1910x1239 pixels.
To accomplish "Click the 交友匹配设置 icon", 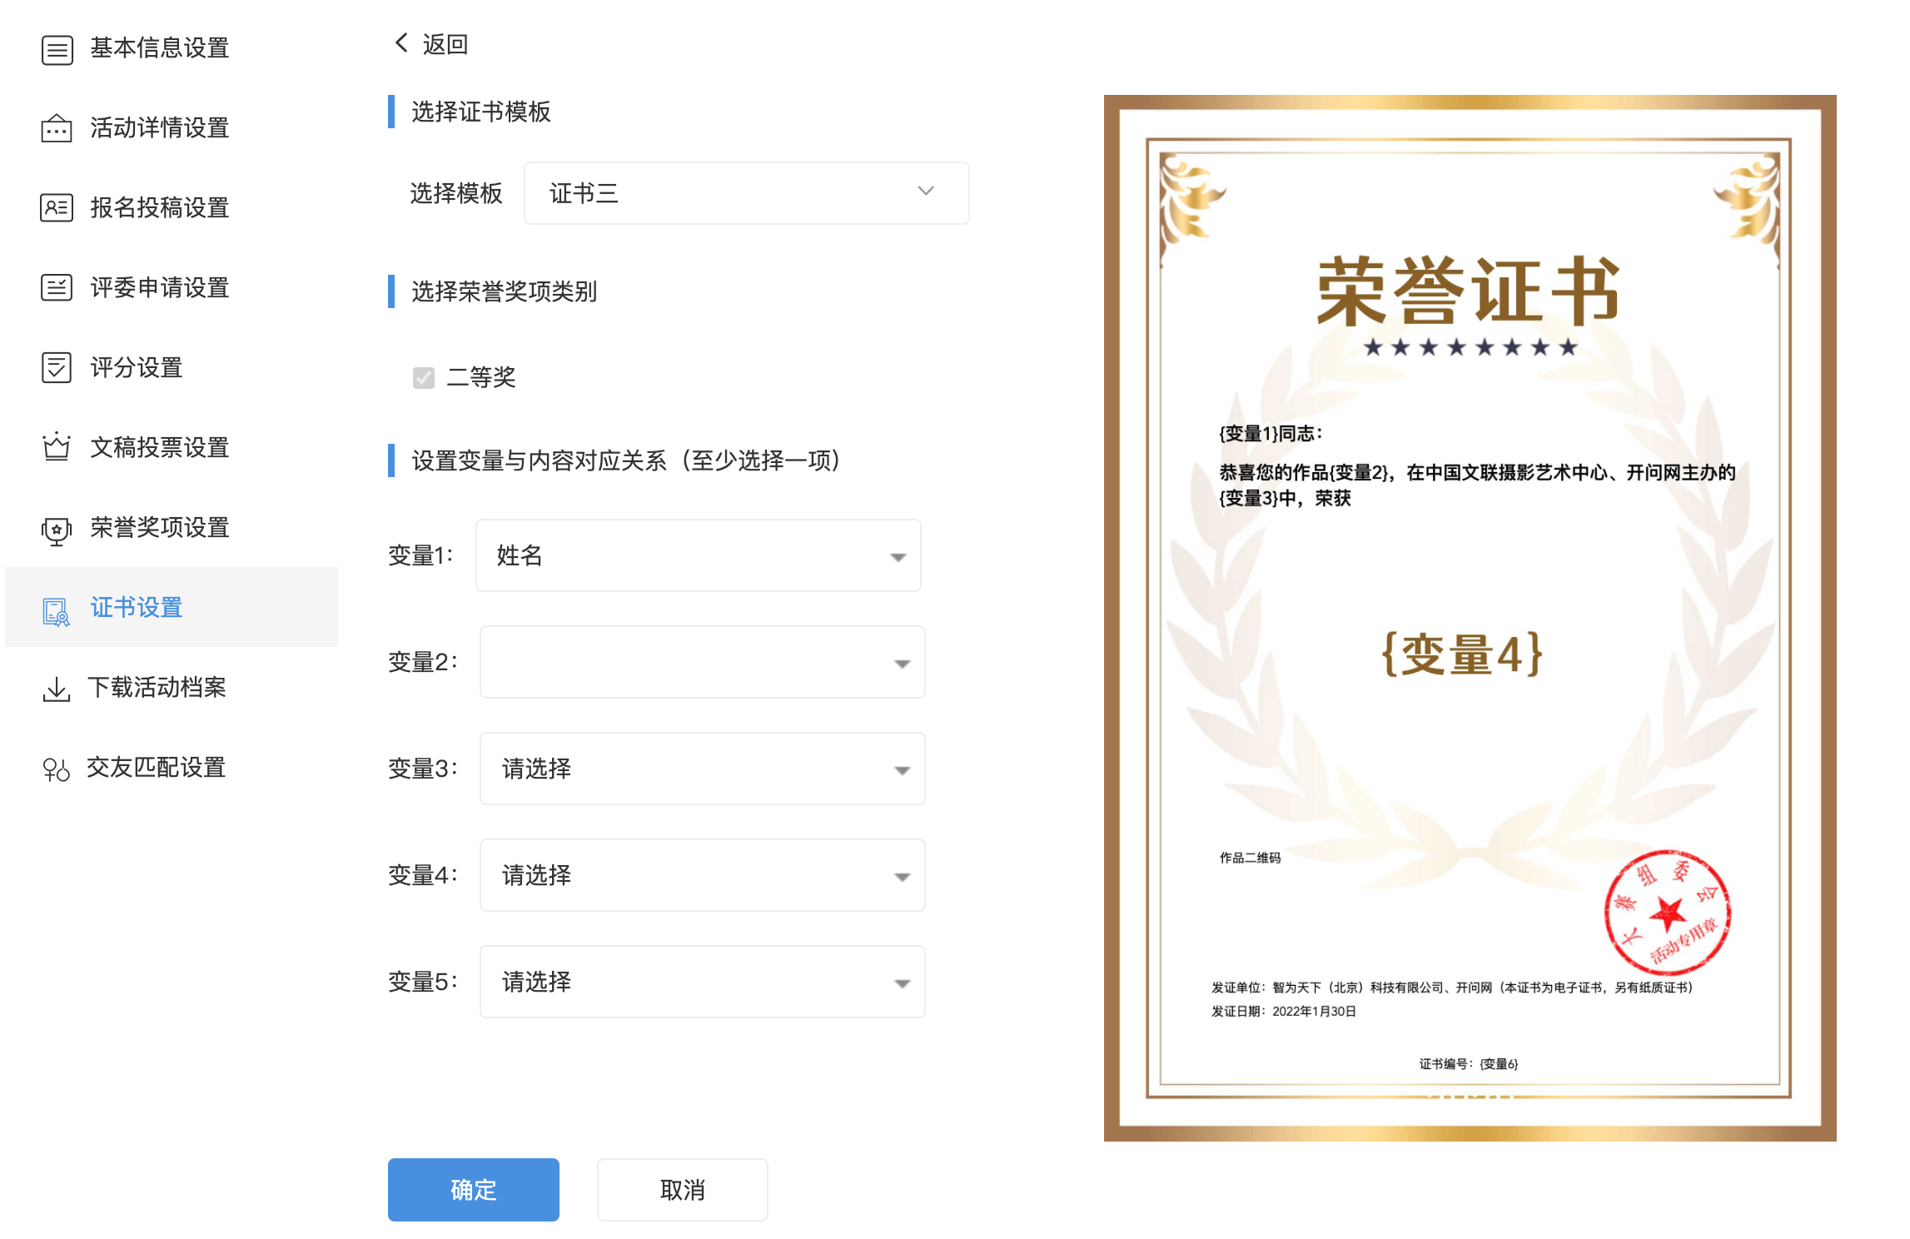I will [x=57, y=769].
